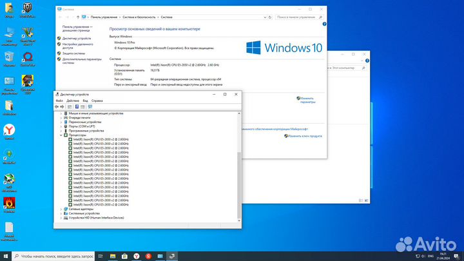Image resolution: width=464 pixels, height=261 pixels.
Task: Click the Windows Start button
Action: click(6, 256)
